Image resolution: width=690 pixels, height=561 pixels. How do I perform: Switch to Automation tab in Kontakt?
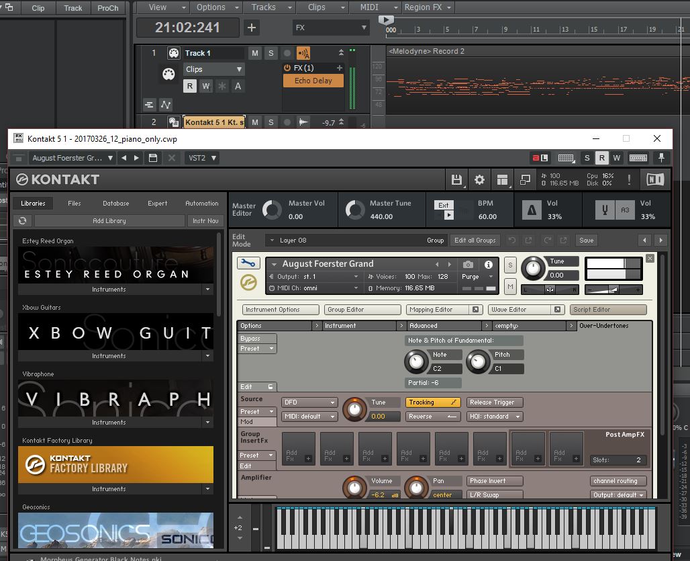[x=201, y=204]
